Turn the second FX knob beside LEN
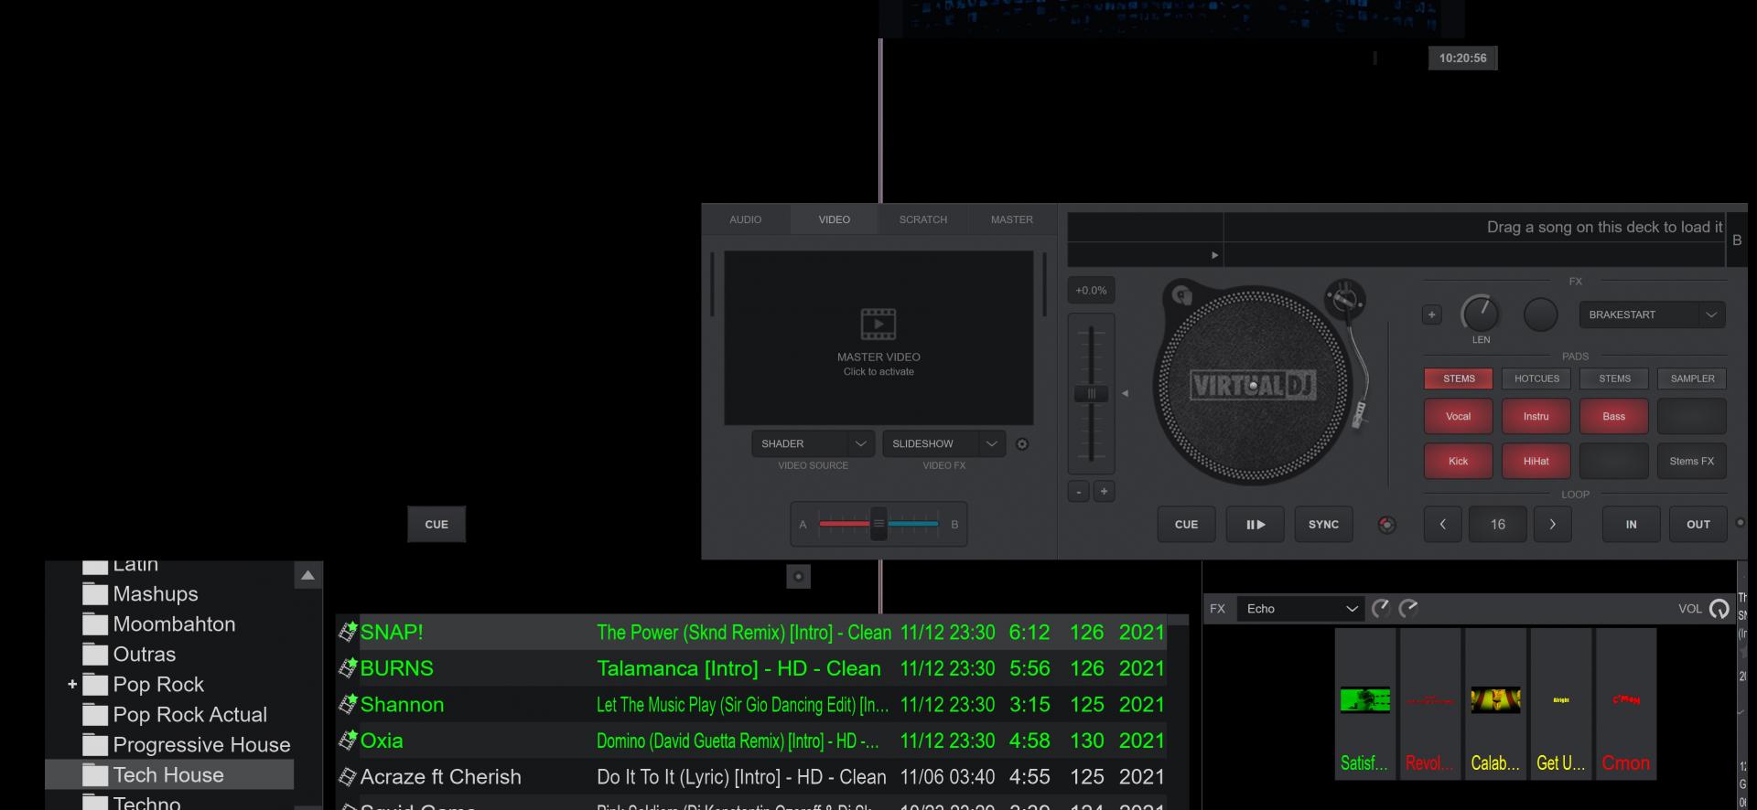 [1541, 314]
